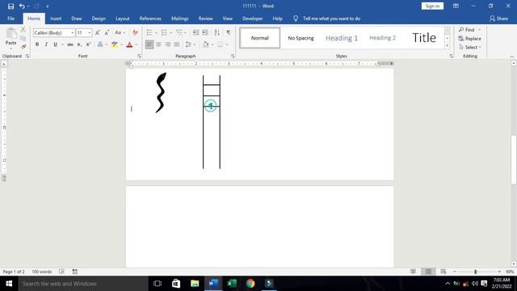Click the Numbering list icon

pos(164,32)
